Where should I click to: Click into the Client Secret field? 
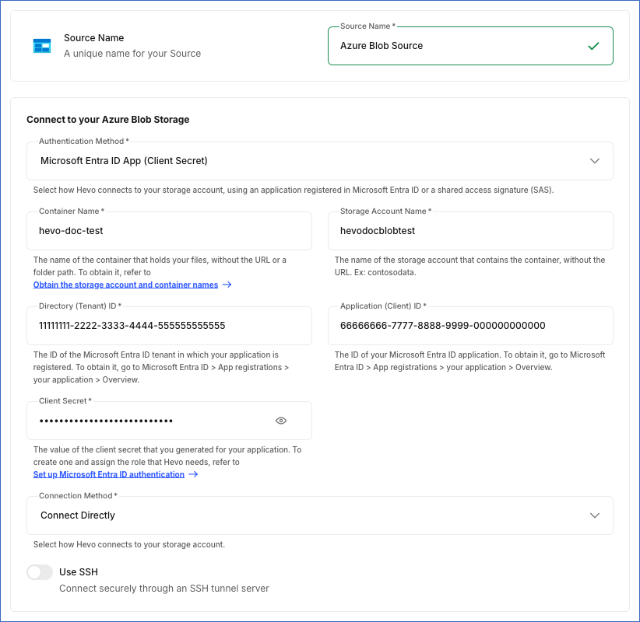click(169, 421)
